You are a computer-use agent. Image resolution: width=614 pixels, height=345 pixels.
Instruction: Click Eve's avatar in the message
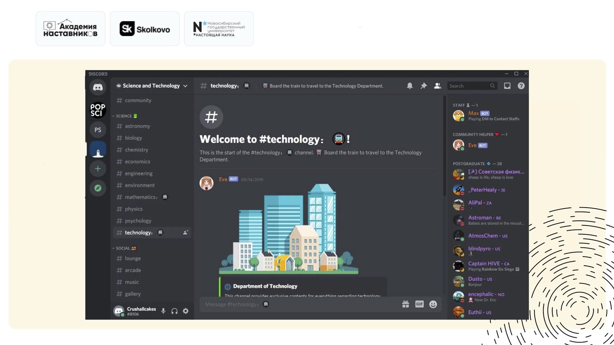(206, 183)
